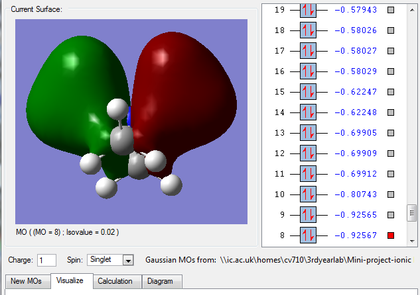Open the Spin dropdown arrow
This screenshot has height=295, width=420.
pos(128,260)
